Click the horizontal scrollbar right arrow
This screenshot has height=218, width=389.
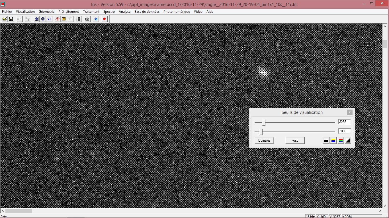click(380, 211)
